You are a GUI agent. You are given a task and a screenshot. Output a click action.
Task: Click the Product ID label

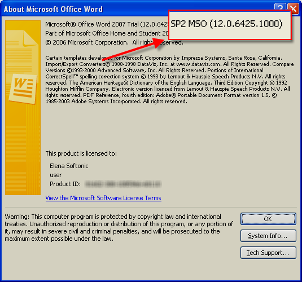coord(65,184)
